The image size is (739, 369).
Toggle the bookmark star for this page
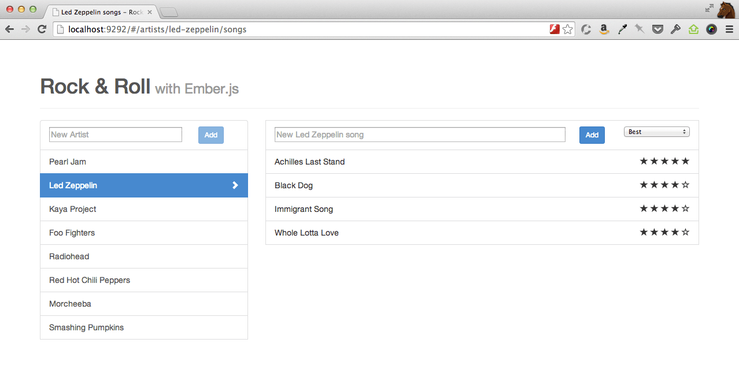567,29
